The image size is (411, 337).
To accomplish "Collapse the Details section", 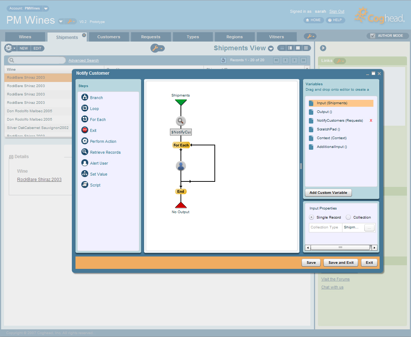I will pos(11,157).
